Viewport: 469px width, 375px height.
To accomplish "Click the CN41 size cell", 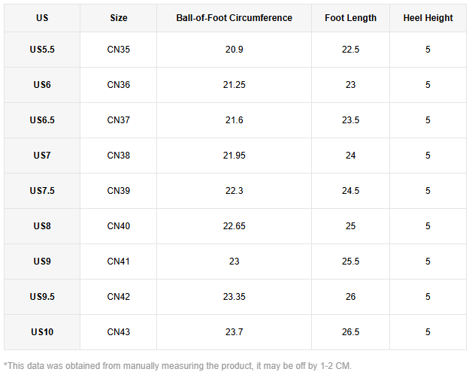I will [119, 262].
